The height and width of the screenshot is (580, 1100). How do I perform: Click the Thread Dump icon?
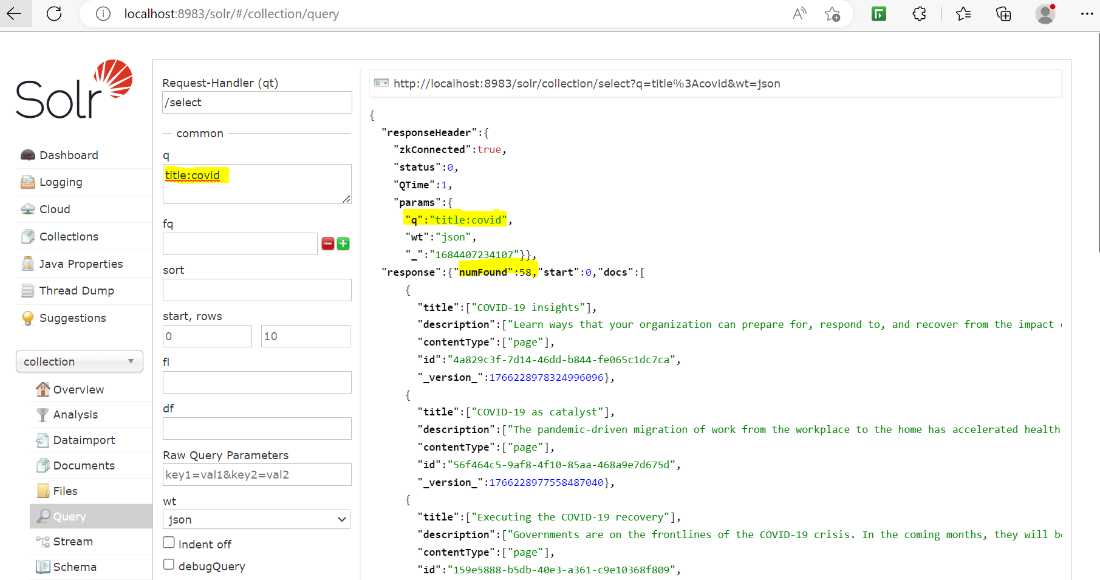[x=28, y=291]
